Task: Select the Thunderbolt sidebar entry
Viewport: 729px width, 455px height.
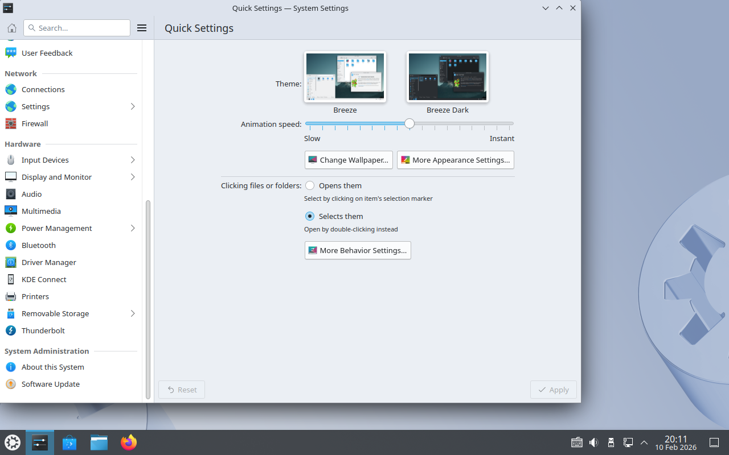Action: [43, 330]
